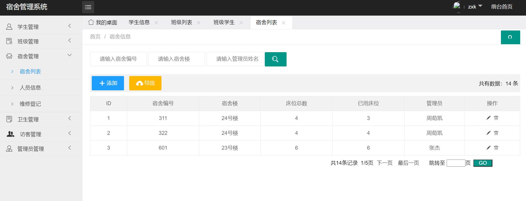Expand the 班级管理 menu chevron
Viewport: 526px width, 201px height.
[x=70, y=41]
